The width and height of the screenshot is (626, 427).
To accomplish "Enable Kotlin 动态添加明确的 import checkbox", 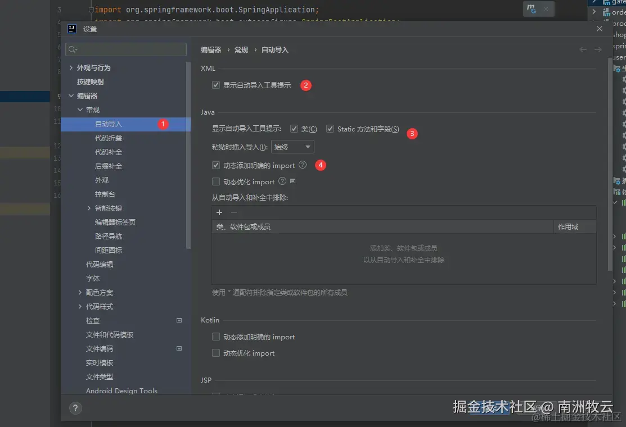I will click(216, 337).
